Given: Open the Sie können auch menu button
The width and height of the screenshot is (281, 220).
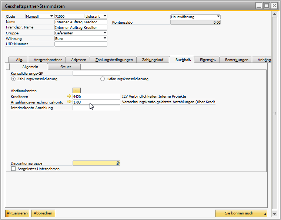Looking at the screenshot, I should pos(241,213).
